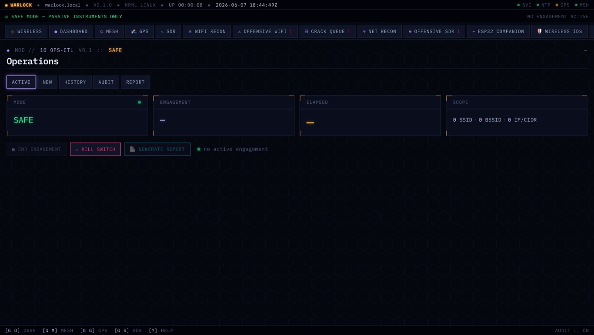
Task: Click the WARLOCK logo
Action: pos(18,5)
